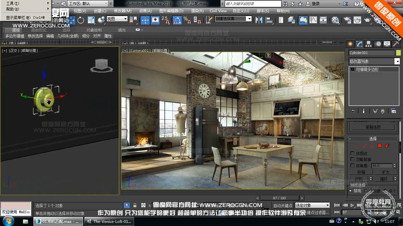
Task: Click Configure Modifier Sets icon
Action: pos(394,111)
